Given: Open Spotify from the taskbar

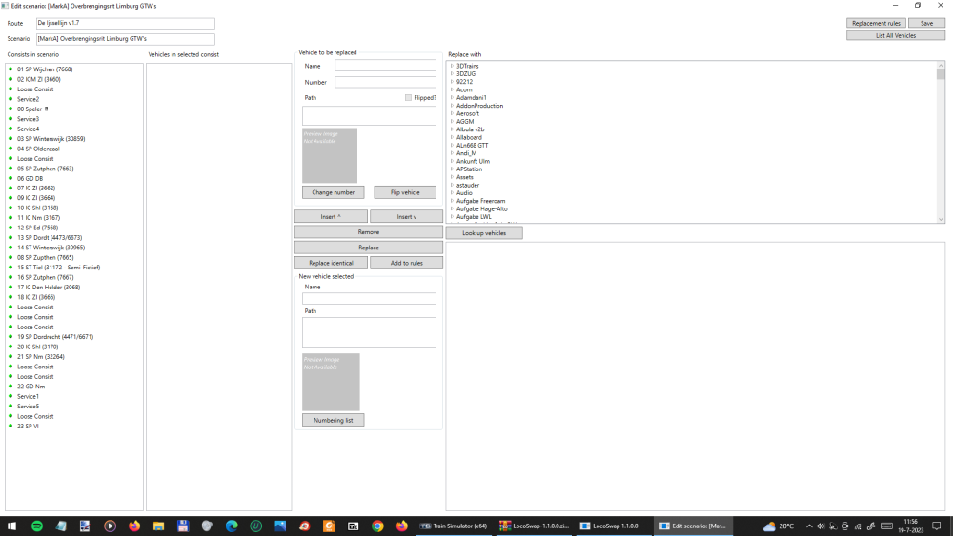Looking at the screenshot, I should click(37, 526).
